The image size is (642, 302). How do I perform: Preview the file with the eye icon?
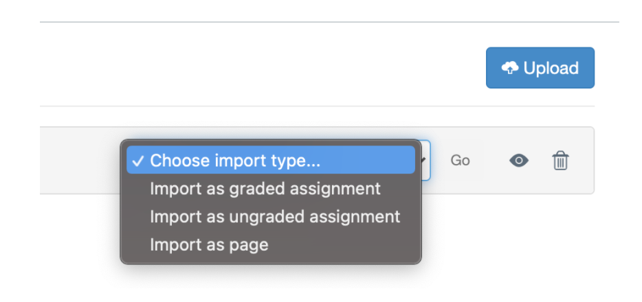[519, 161]
